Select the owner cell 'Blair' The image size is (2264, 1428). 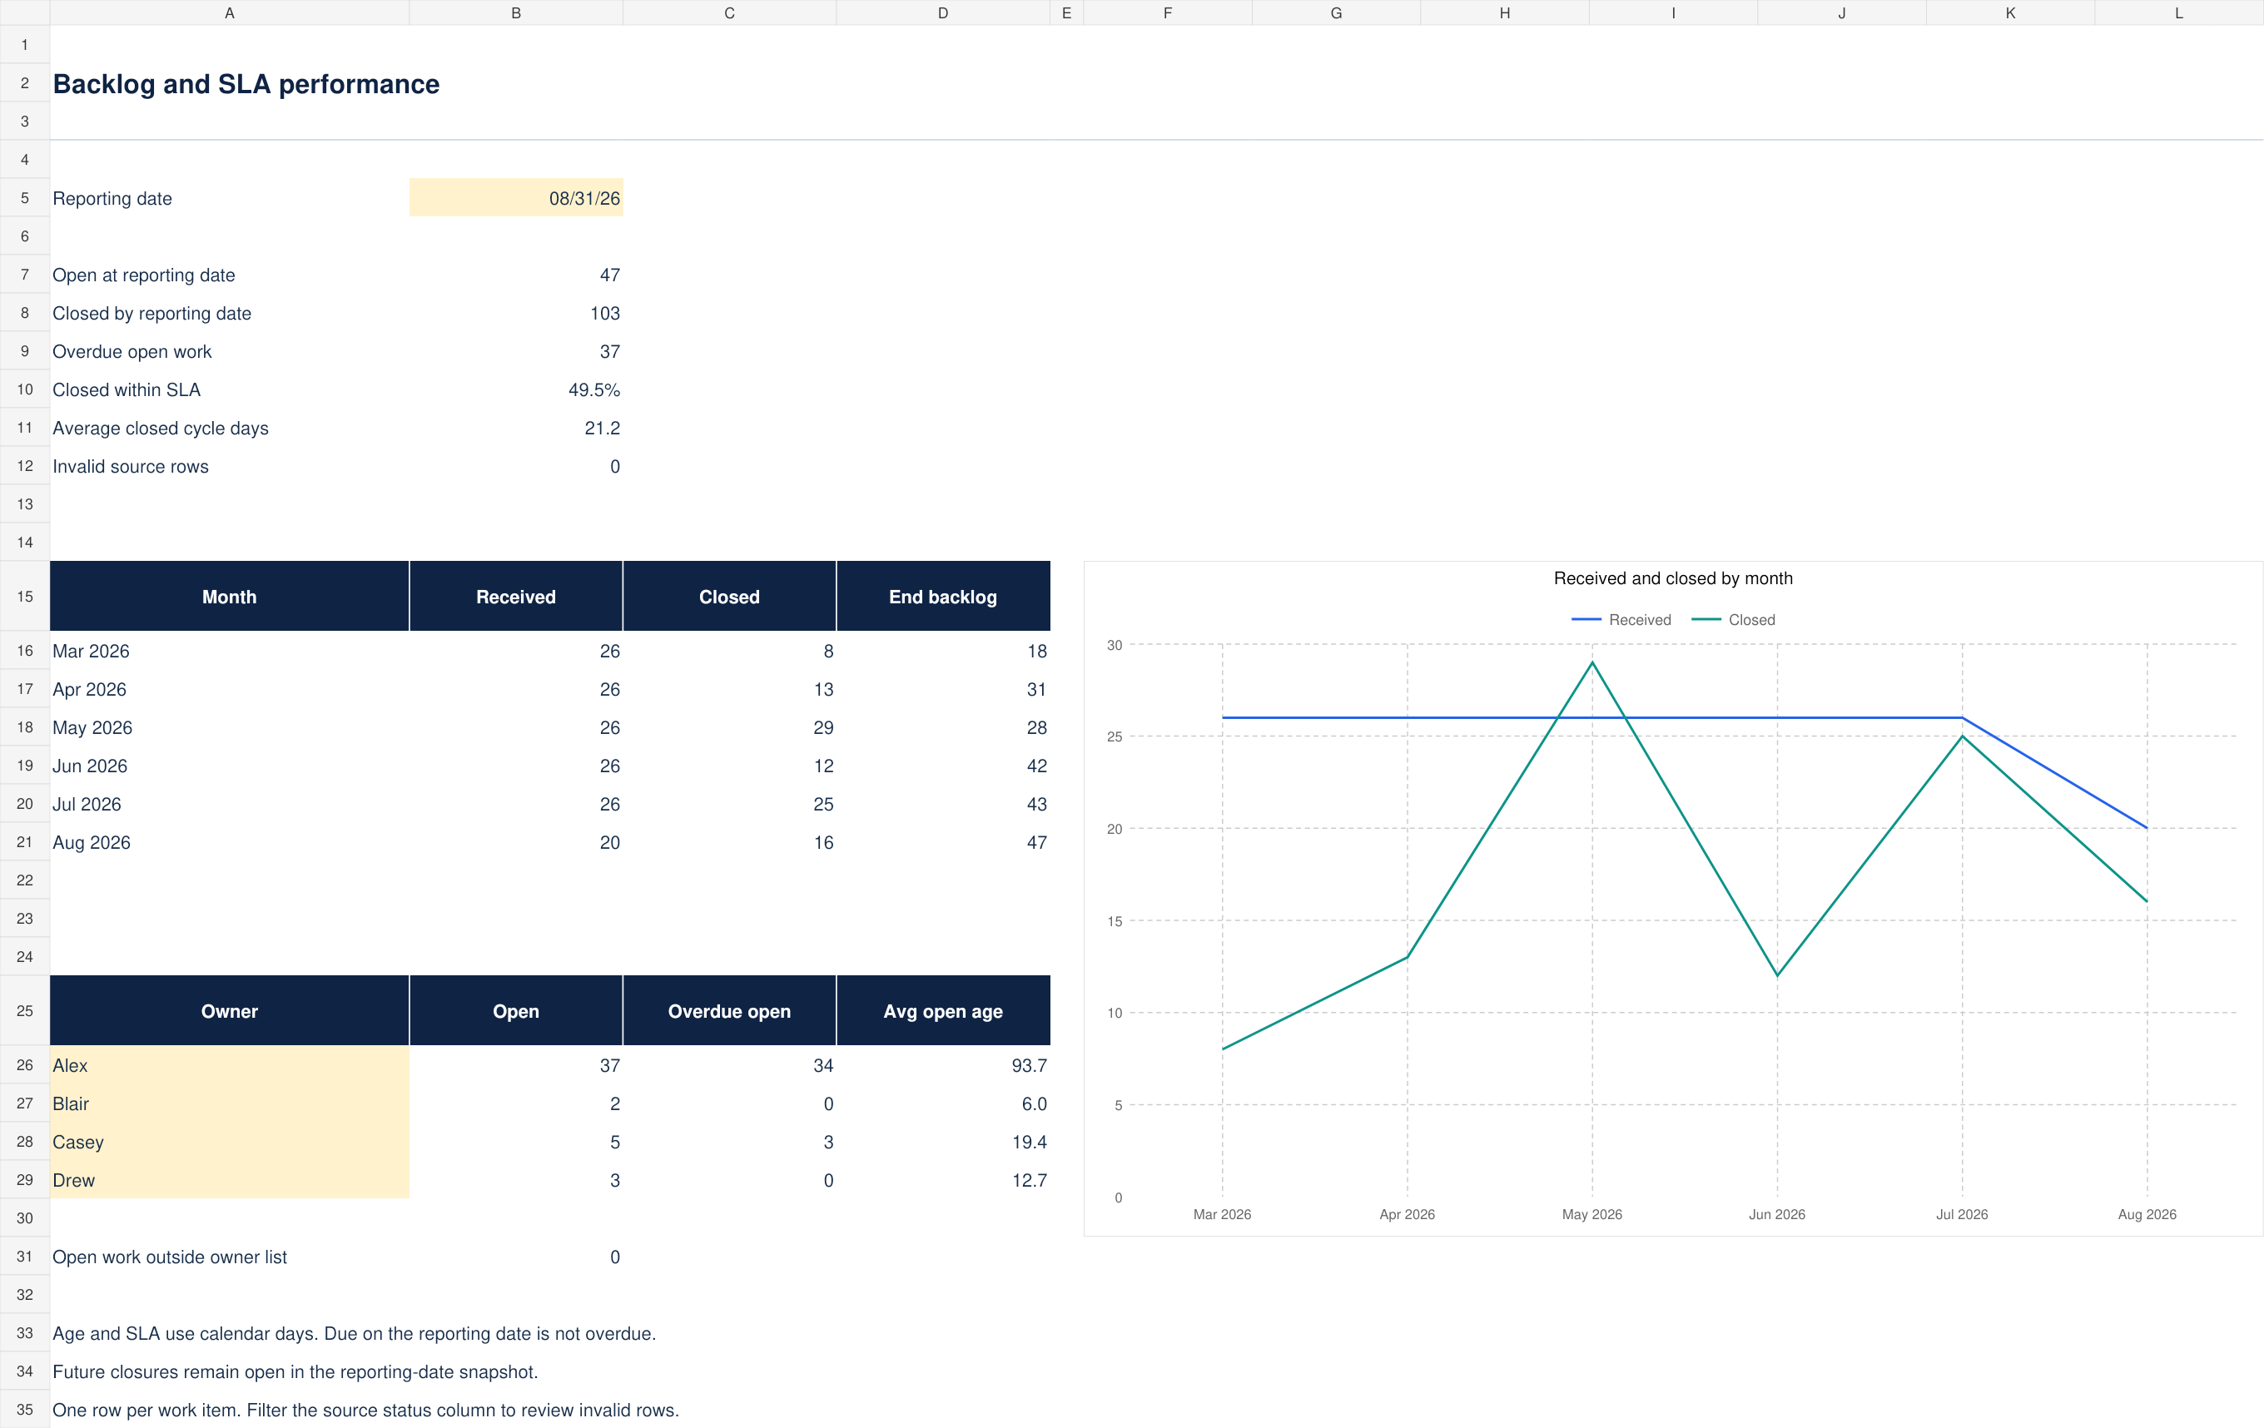(230, 1103)
